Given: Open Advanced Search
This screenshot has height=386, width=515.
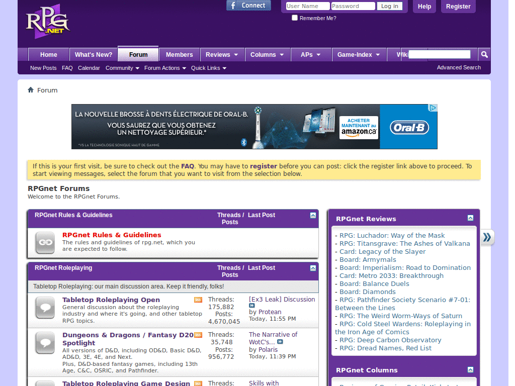Looking at the screenshot, I should (x=459, y=67).
